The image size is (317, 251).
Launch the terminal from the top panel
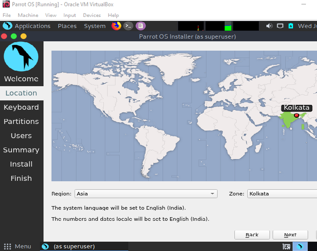(x=128, y=26)
